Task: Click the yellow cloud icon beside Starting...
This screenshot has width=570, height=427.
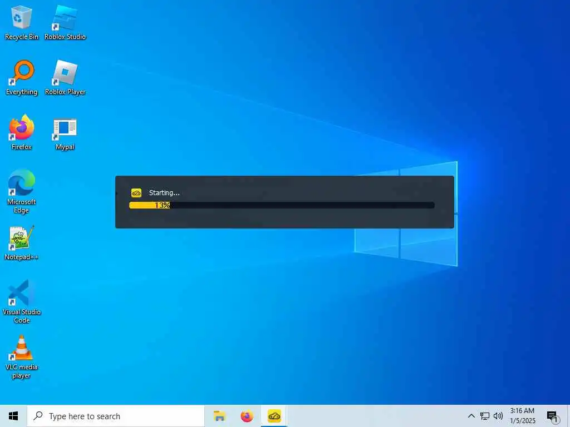Action: [136, 193]
